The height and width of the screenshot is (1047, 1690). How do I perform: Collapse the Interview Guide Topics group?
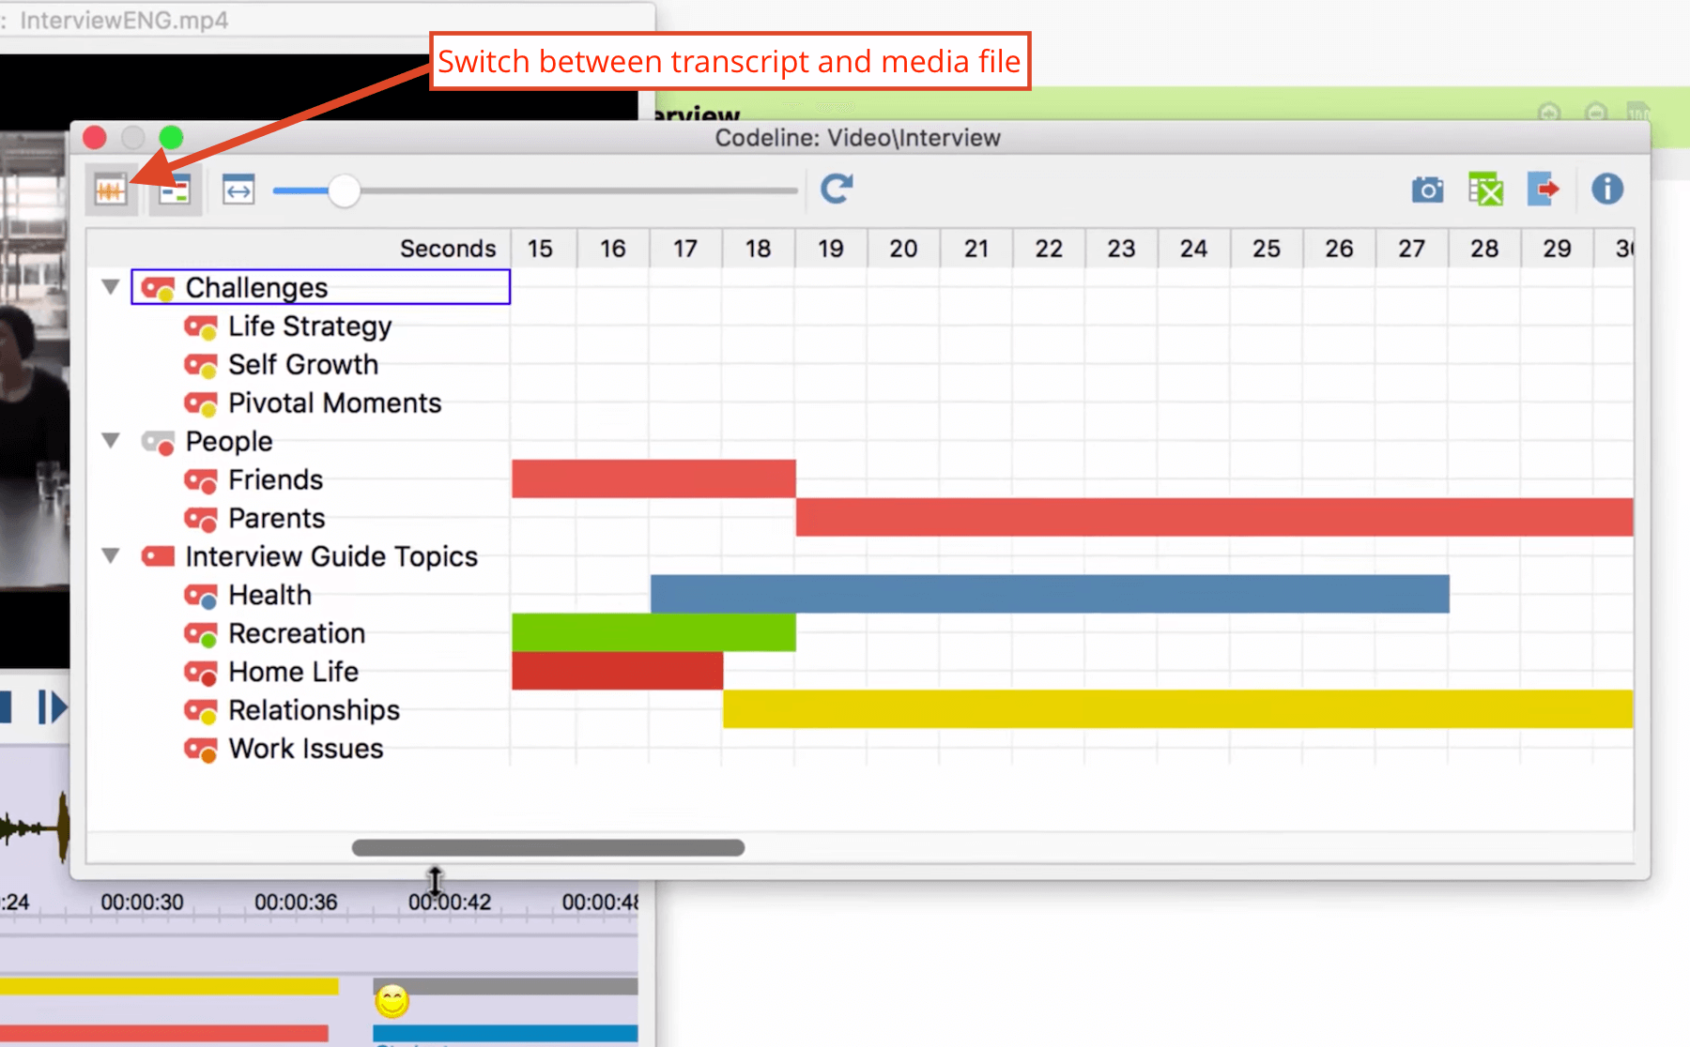(x=111, y=555)
